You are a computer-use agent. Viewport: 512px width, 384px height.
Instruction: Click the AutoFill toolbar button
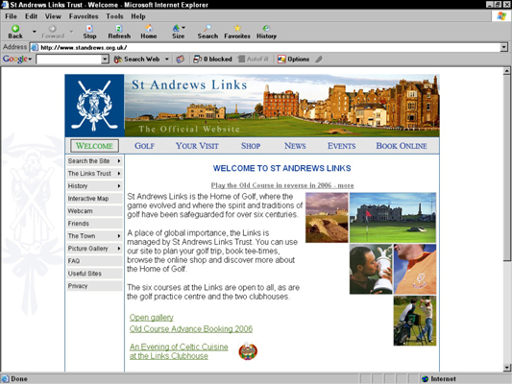[253, 60]
